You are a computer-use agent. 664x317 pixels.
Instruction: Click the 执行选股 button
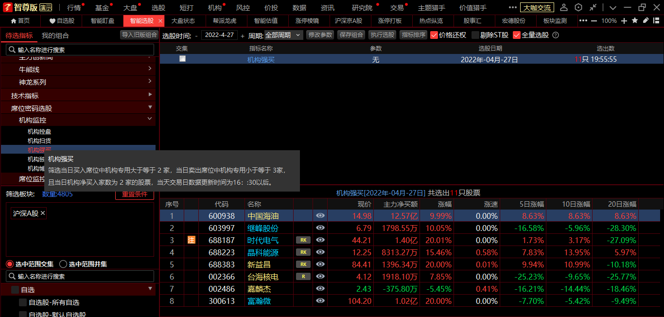pos(382,35)
